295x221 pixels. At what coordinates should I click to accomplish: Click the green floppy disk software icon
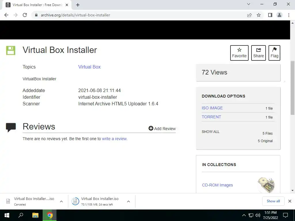coord(11,50)
